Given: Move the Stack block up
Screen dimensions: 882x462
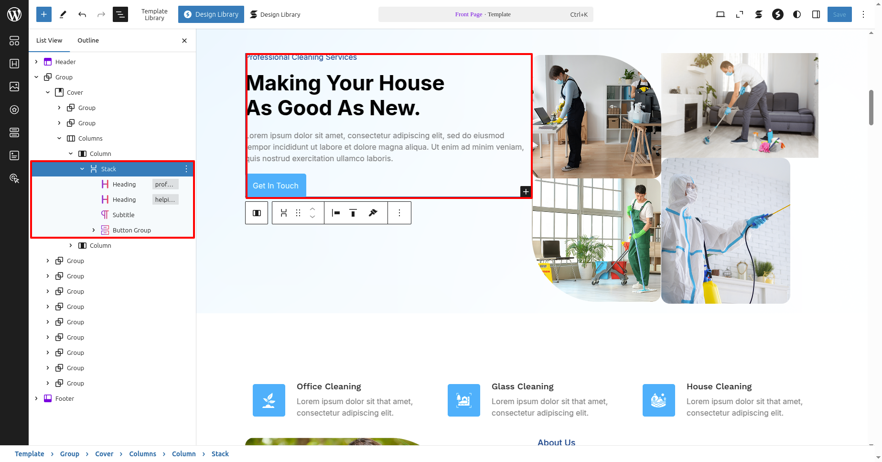Looking at the screenshot, I should coord(312,209).
